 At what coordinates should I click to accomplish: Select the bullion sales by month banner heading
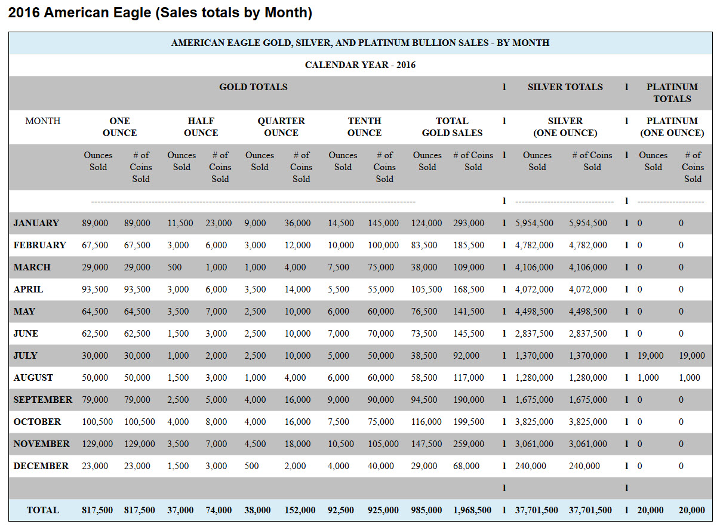click(360, 43)
